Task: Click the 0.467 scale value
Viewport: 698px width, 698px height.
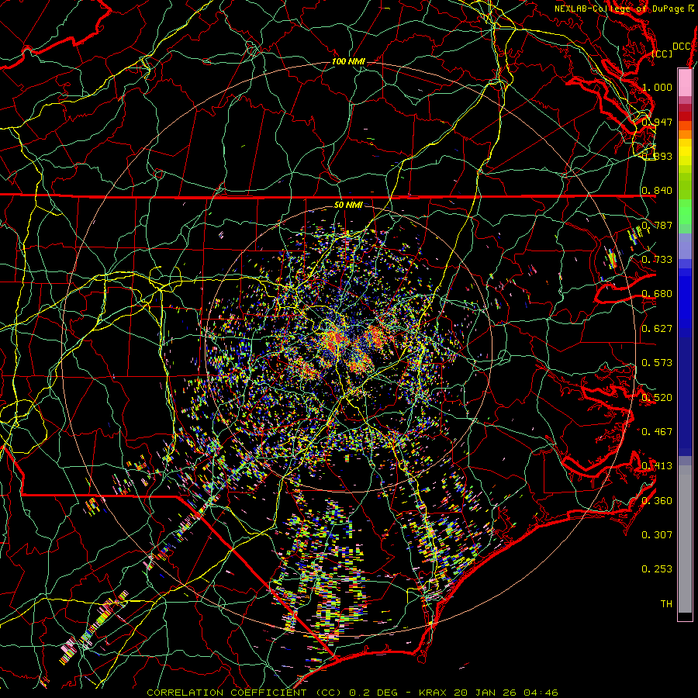Action: 657,432
